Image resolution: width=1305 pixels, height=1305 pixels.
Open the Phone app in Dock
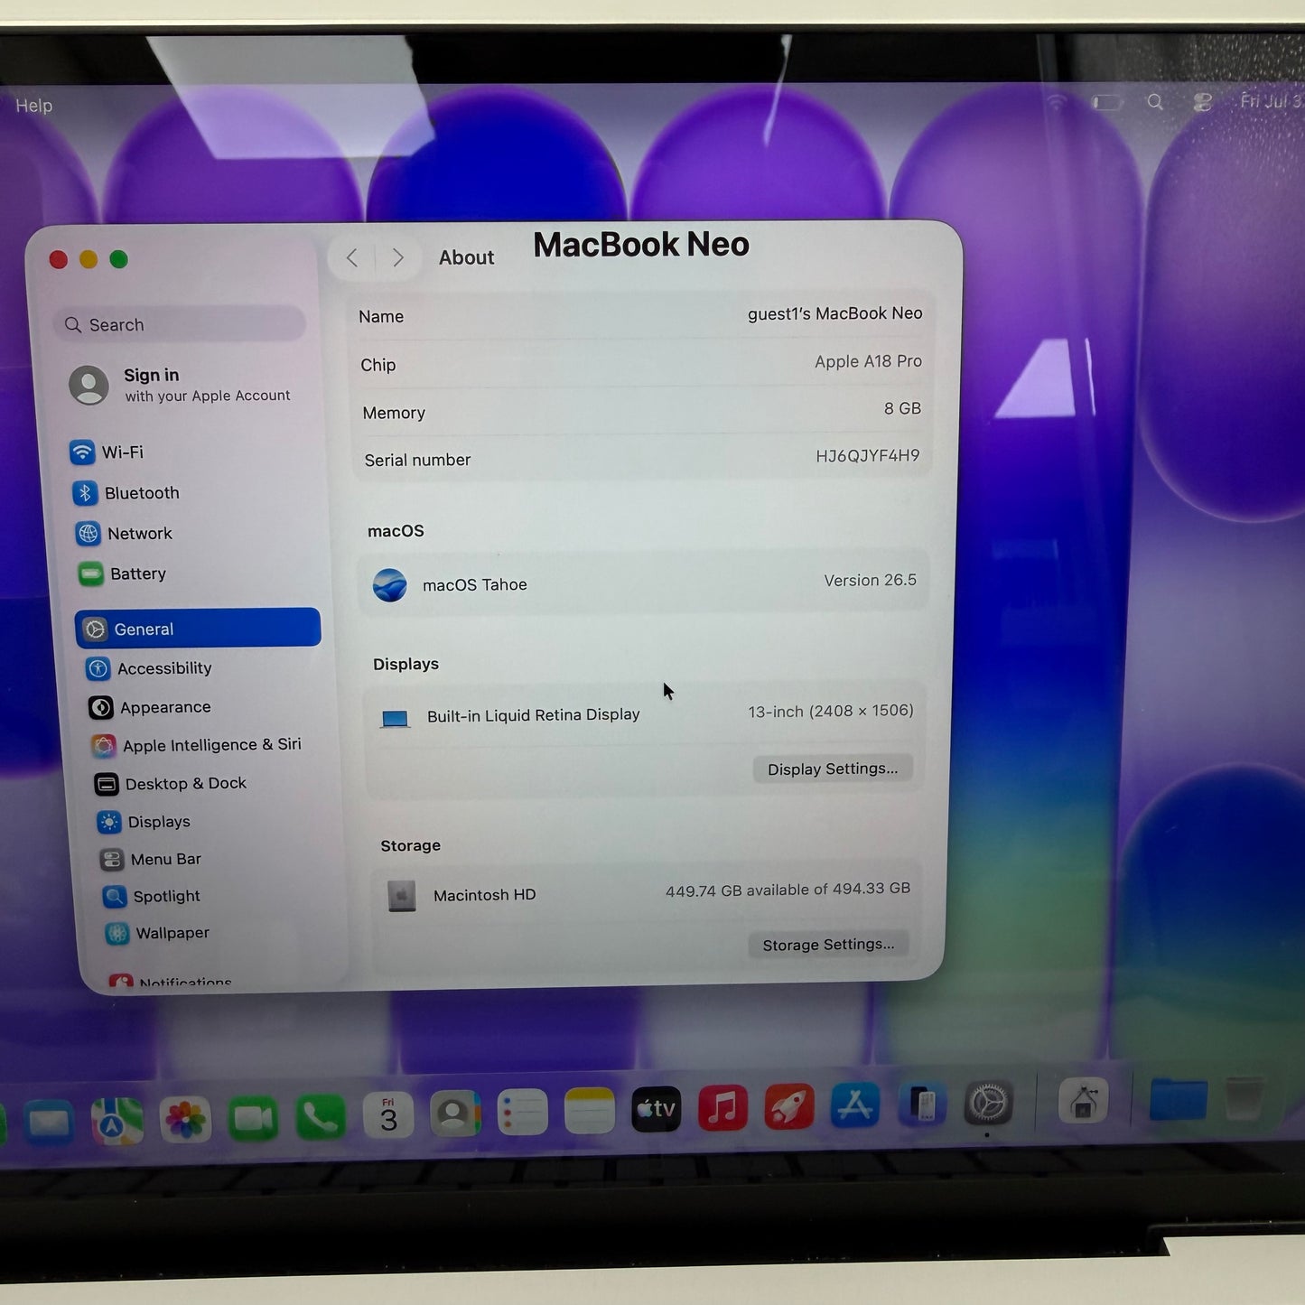(321, 1118)
